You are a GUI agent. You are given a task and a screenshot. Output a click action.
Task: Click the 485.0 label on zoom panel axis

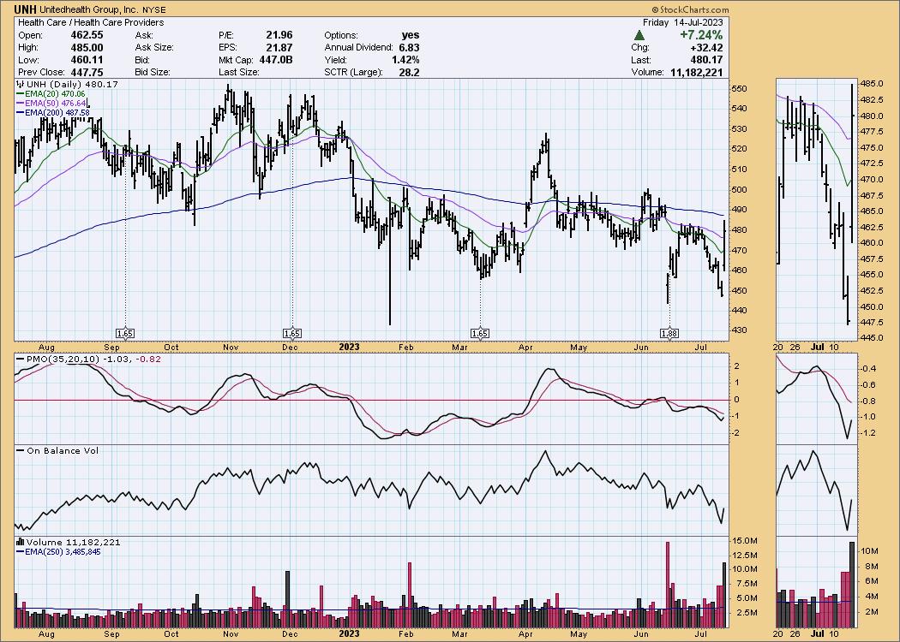pos(872,84)
